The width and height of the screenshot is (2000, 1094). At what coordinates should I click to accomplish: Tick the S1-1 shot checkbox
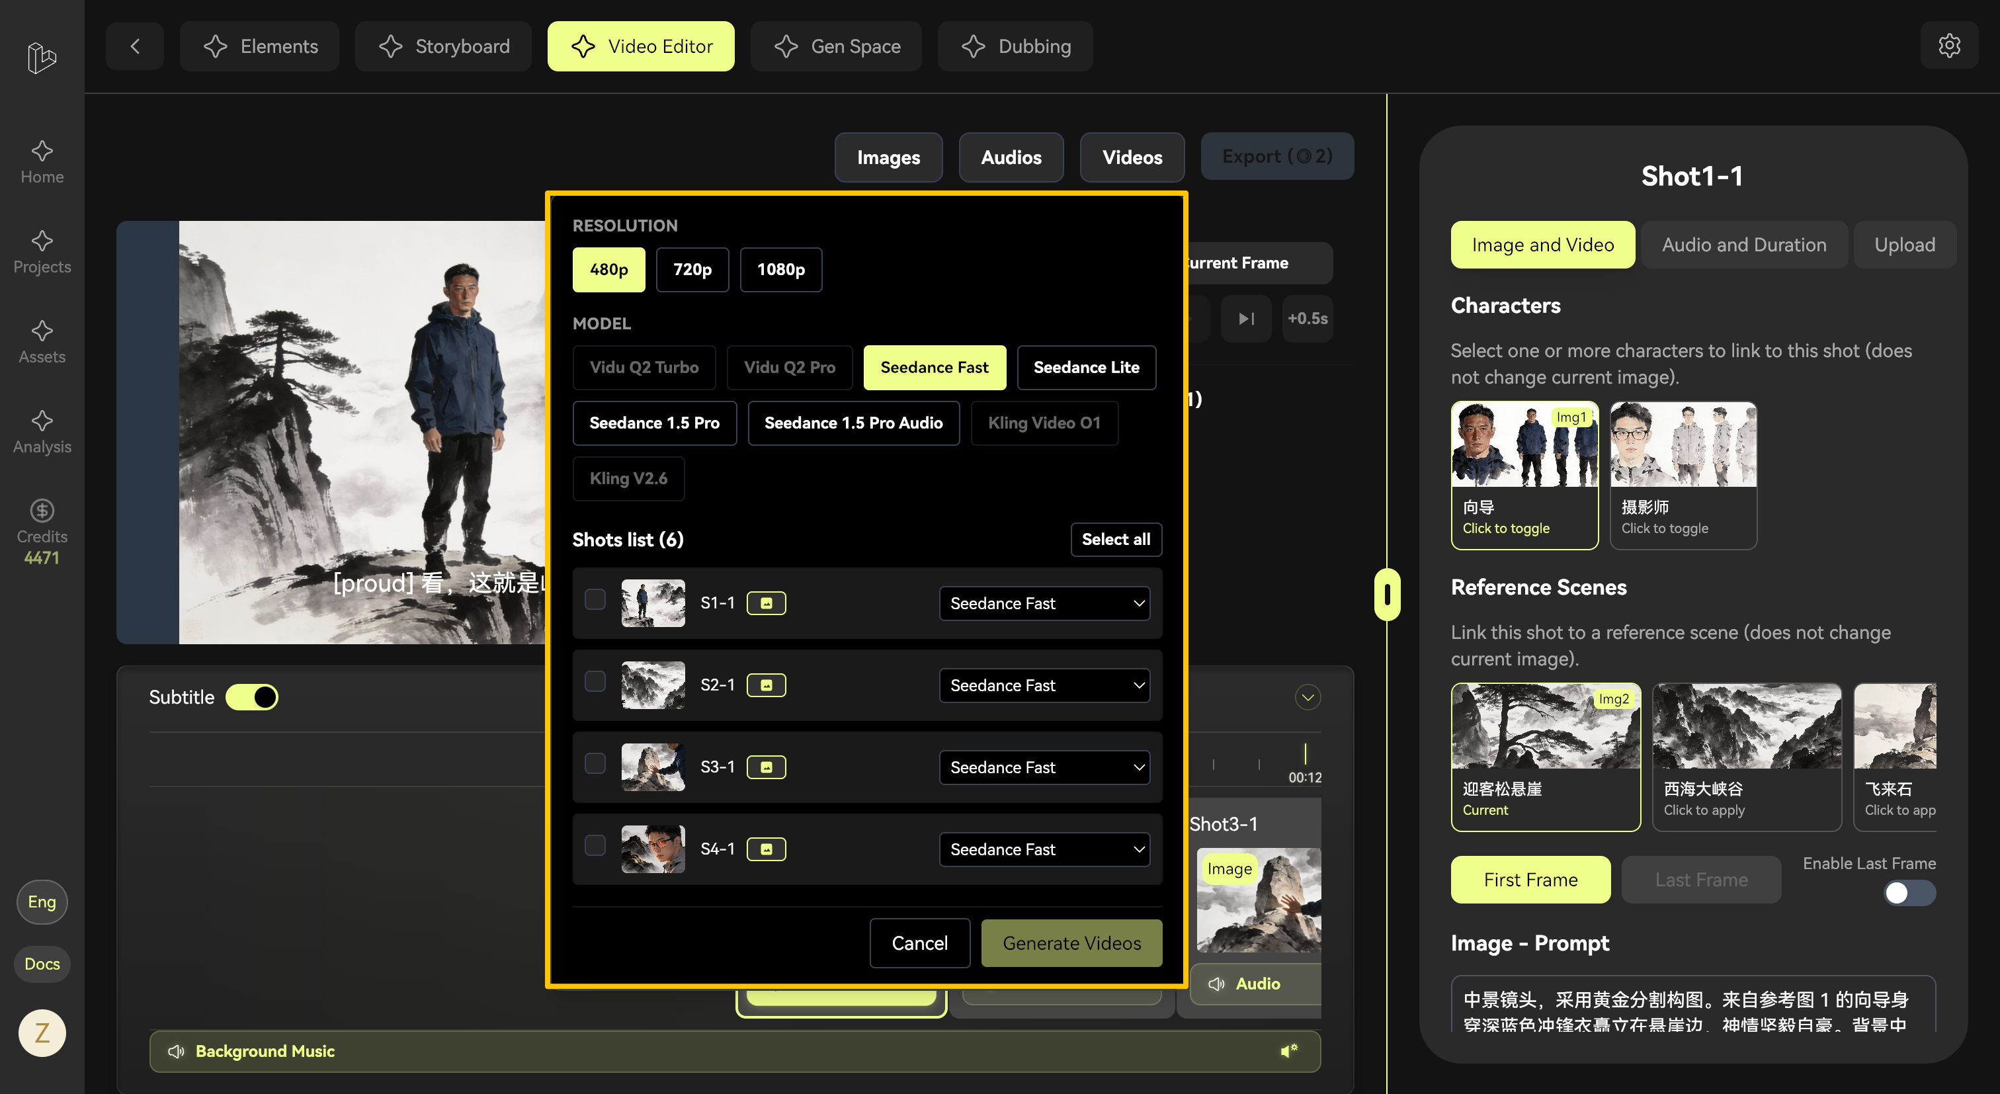pyautogui.click(x=595, y=599)
